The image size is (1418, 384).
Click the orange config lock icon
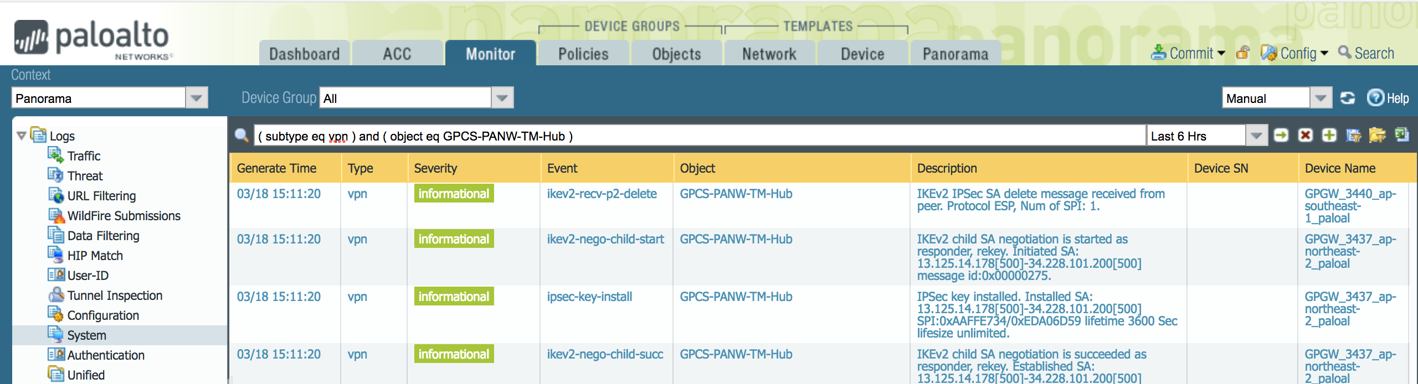(x=1243, y=53)
